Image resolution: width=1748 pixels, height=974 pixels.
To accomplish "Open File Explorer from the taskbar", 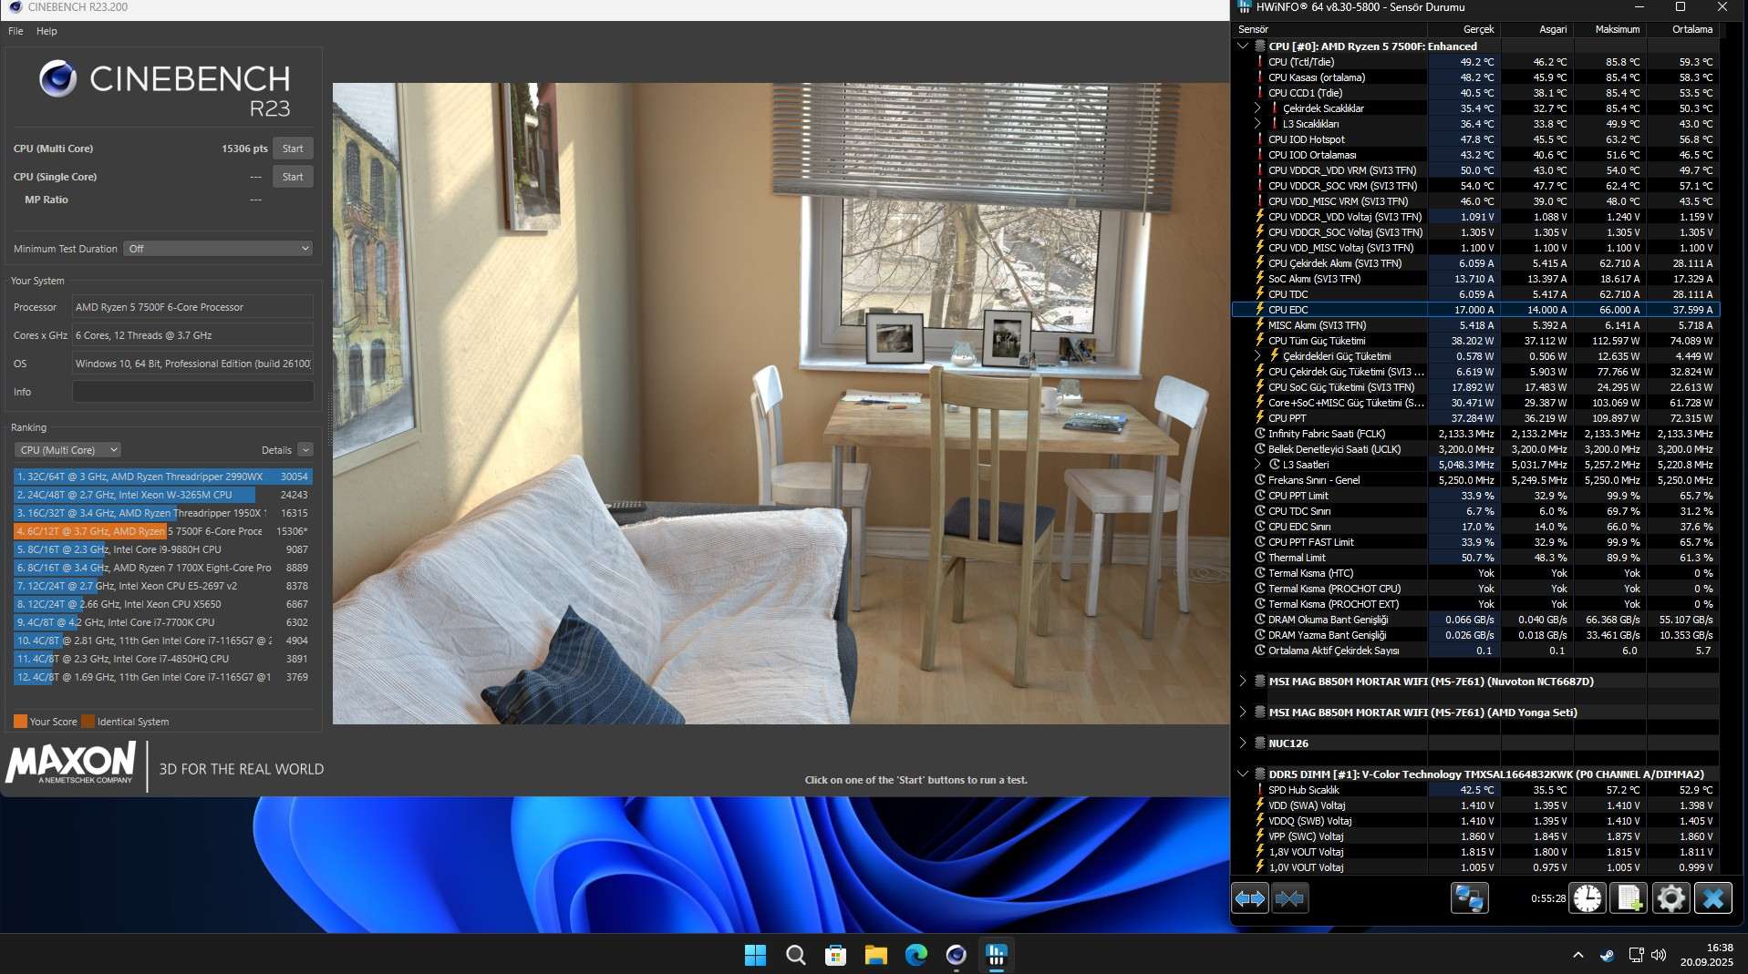I will coord(875,954).
